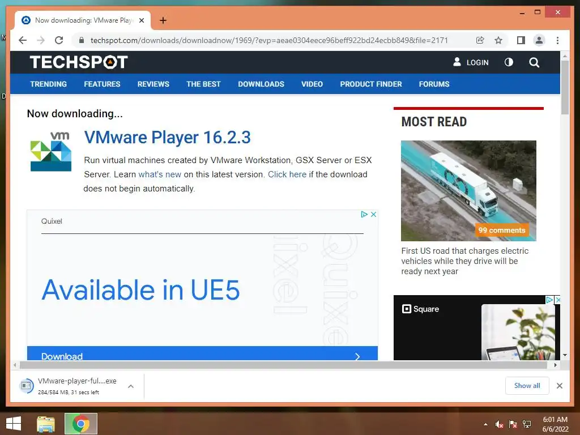
Task: Click the MOST READ heading
Action: (x=434, y=122)
